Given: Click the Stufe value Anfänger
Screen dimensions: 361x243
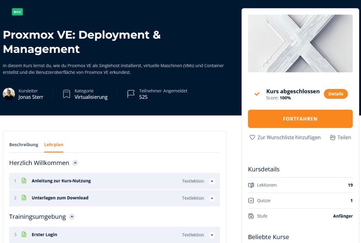Looking at the screenshot, I should point(343,216).
